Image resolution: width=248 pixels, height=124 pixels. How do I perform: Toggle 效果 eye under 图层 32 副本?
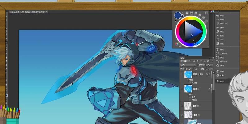[x=188, y=80]
